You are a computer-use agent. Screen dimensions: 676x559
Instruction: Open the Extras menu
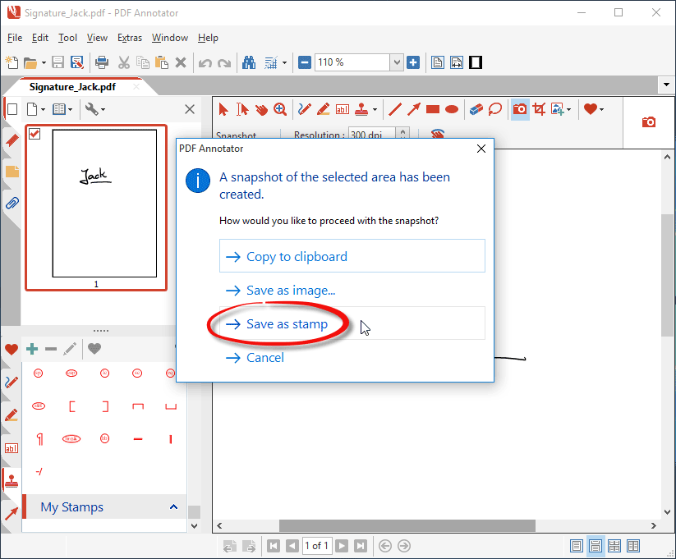pos(130,38)
